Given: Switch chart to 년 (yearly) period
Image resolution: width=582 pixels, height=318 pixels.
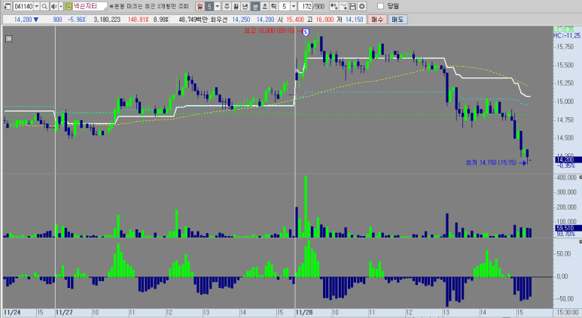Looking at the screenshot, I should click(245, 6).
